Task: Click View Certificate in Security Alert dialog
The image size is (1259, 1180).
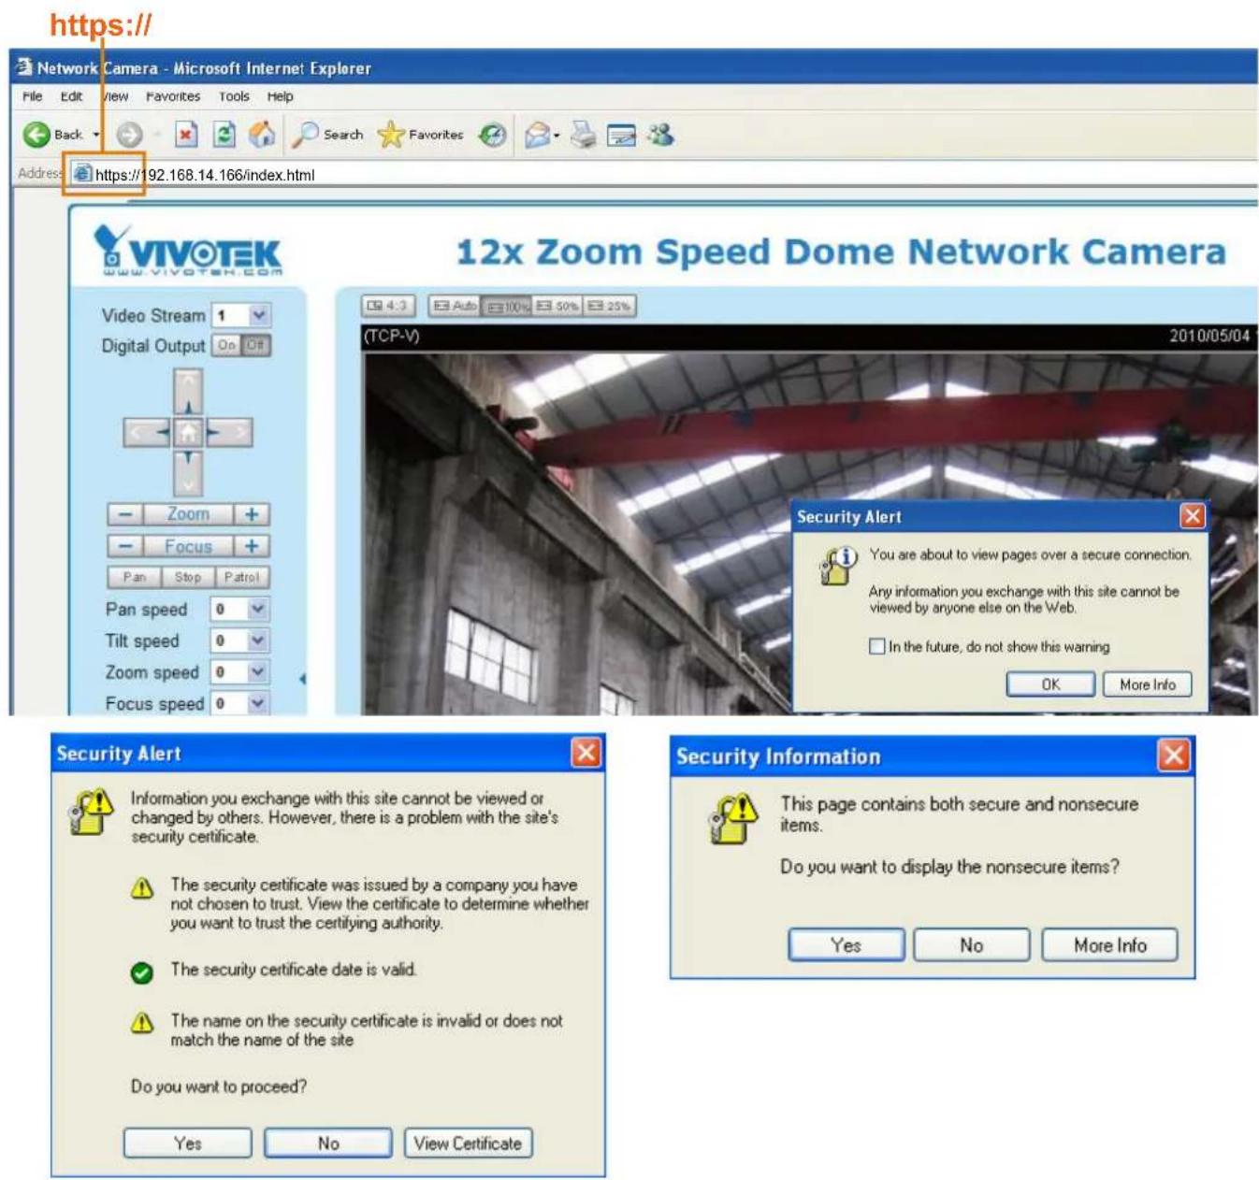Action: pos(468,1143)
